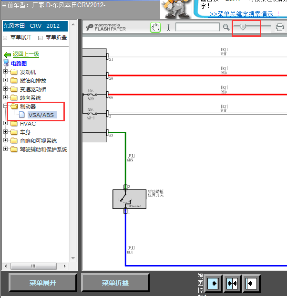Click the view control center-arrows button
The image size is (287, 298).
(x=232, y=284)
